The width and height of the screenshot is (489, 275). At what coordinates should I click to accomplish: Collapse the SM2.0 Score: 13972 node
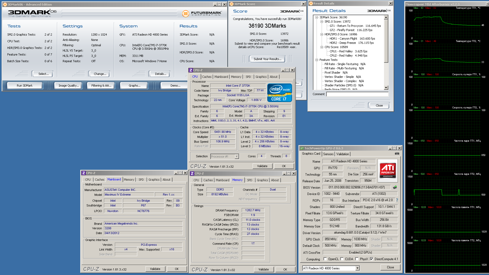pyautogui.click(x=322, y=22)
